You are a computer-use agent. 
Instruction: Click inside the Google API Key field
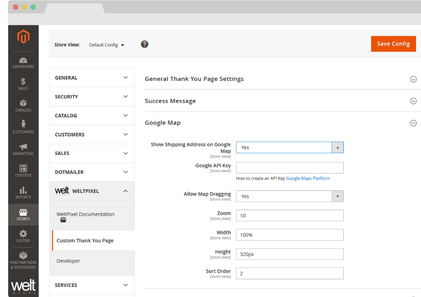(290, 168)
